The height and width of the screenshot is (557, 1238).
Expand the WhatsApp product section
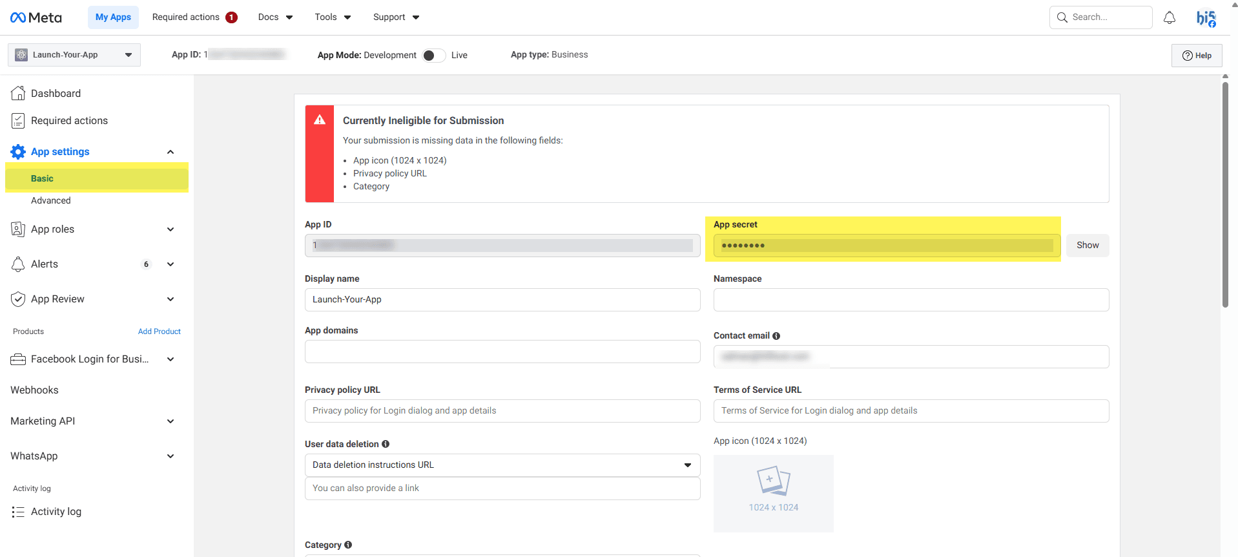(170, 456)
